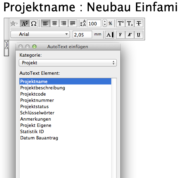The image size is (178, 178).
Task: Toggle bold F formatting
Action: [x=121, y=35]
